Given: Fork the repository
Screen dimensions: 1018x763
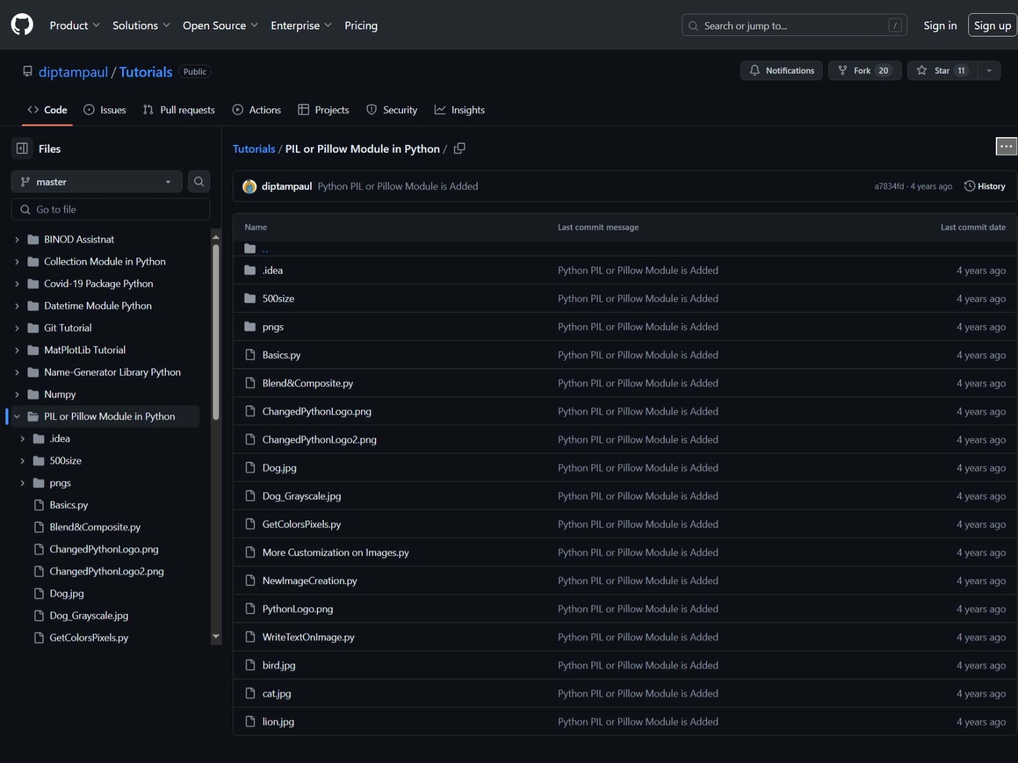Looking at the screenshot, I should tap(865, 71).
